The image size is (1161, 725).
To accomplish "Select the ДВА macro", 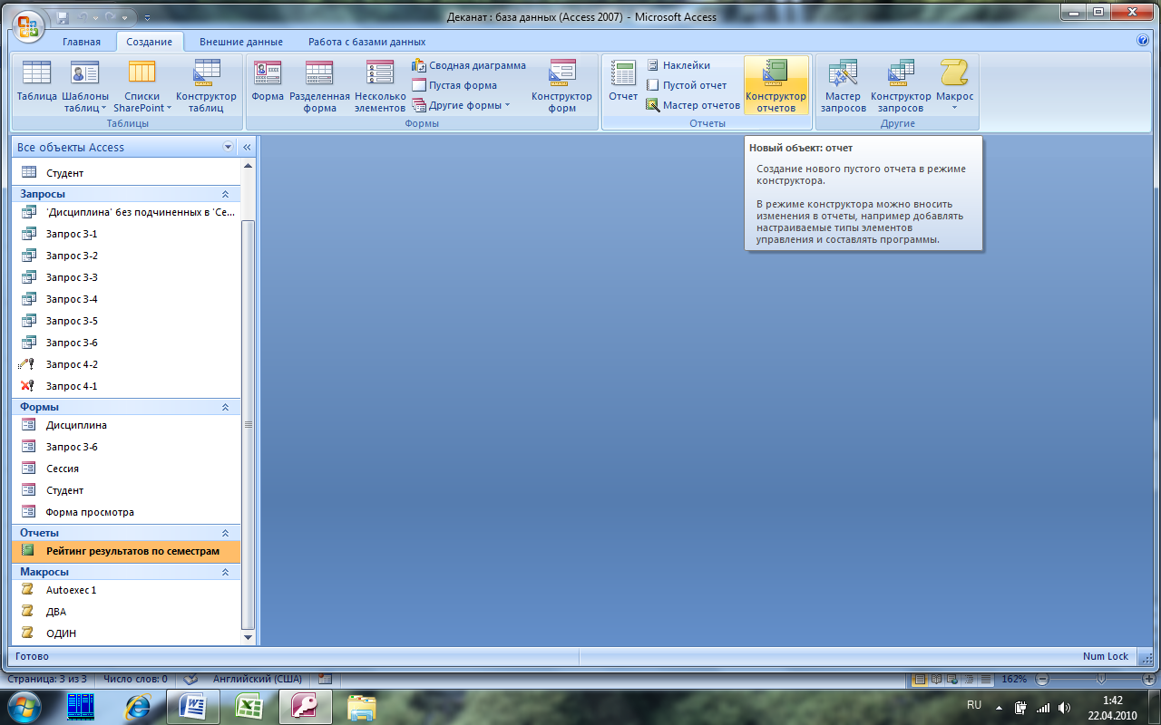I will (x=126, y=612).
